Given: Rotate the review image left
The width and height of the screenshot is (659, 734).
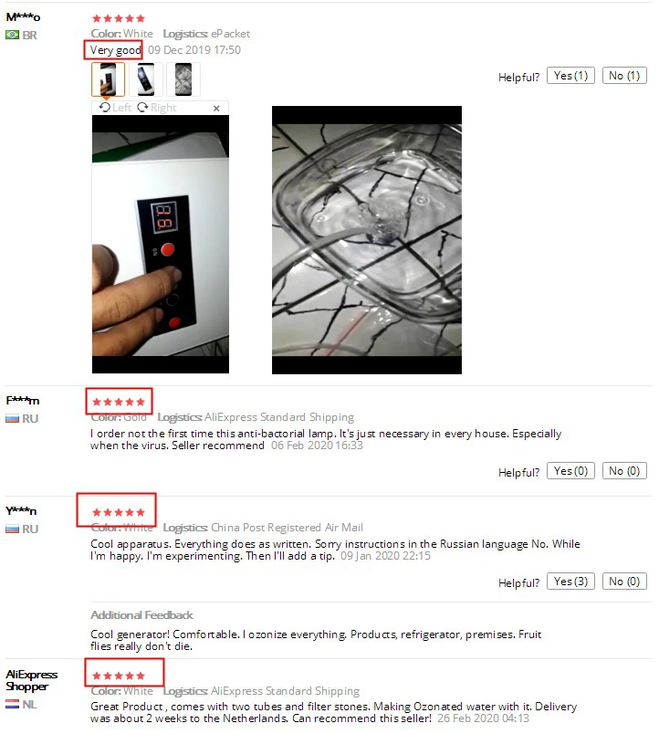Looking at the screenshot, I should pos(115,108).
